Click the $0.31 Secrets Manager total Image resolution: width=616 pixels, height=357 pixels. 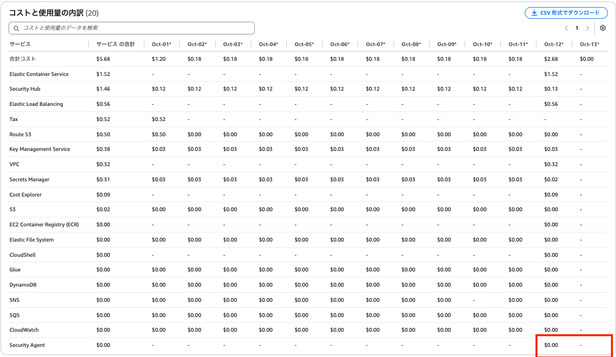(x=103, y=179)
